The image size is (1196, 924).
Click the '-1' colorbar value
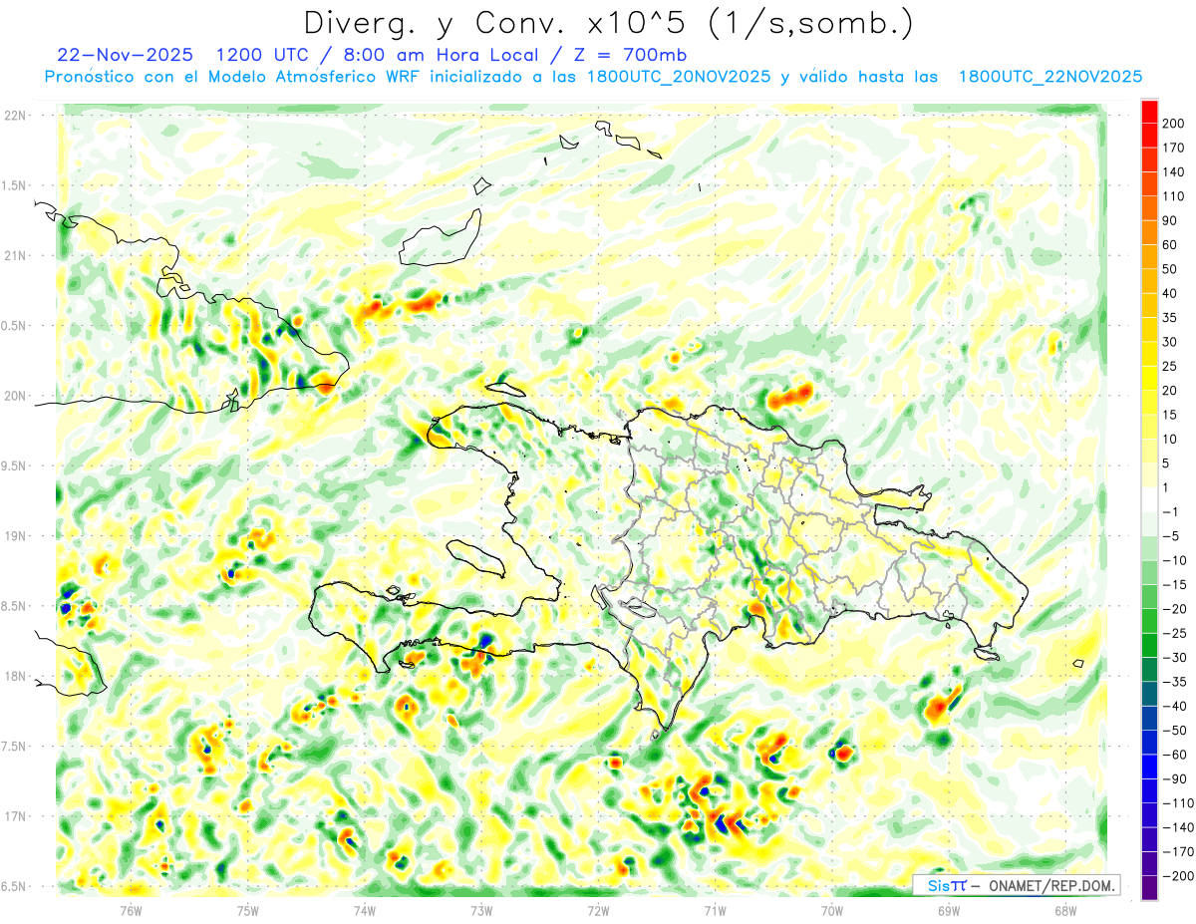(x=1172, y=512)
